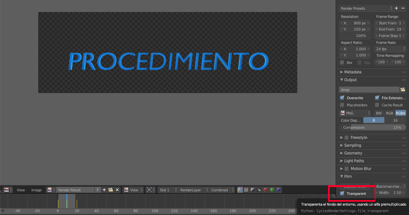This screenshot has width=409, height=215.
Task: Open the new image creation icon
Action: click(x=104, y=190)
